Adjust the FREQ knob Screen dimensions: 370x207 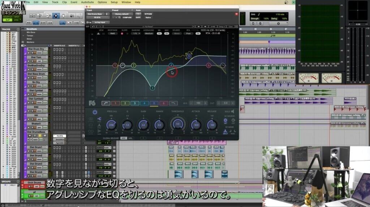(x=111, y=125)
